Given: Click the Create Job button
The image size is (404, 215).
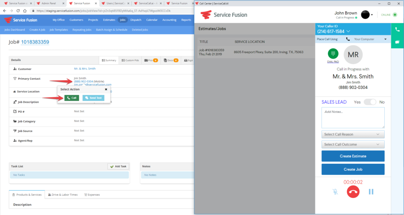Looking at the screenshot, I should point(353,169).
